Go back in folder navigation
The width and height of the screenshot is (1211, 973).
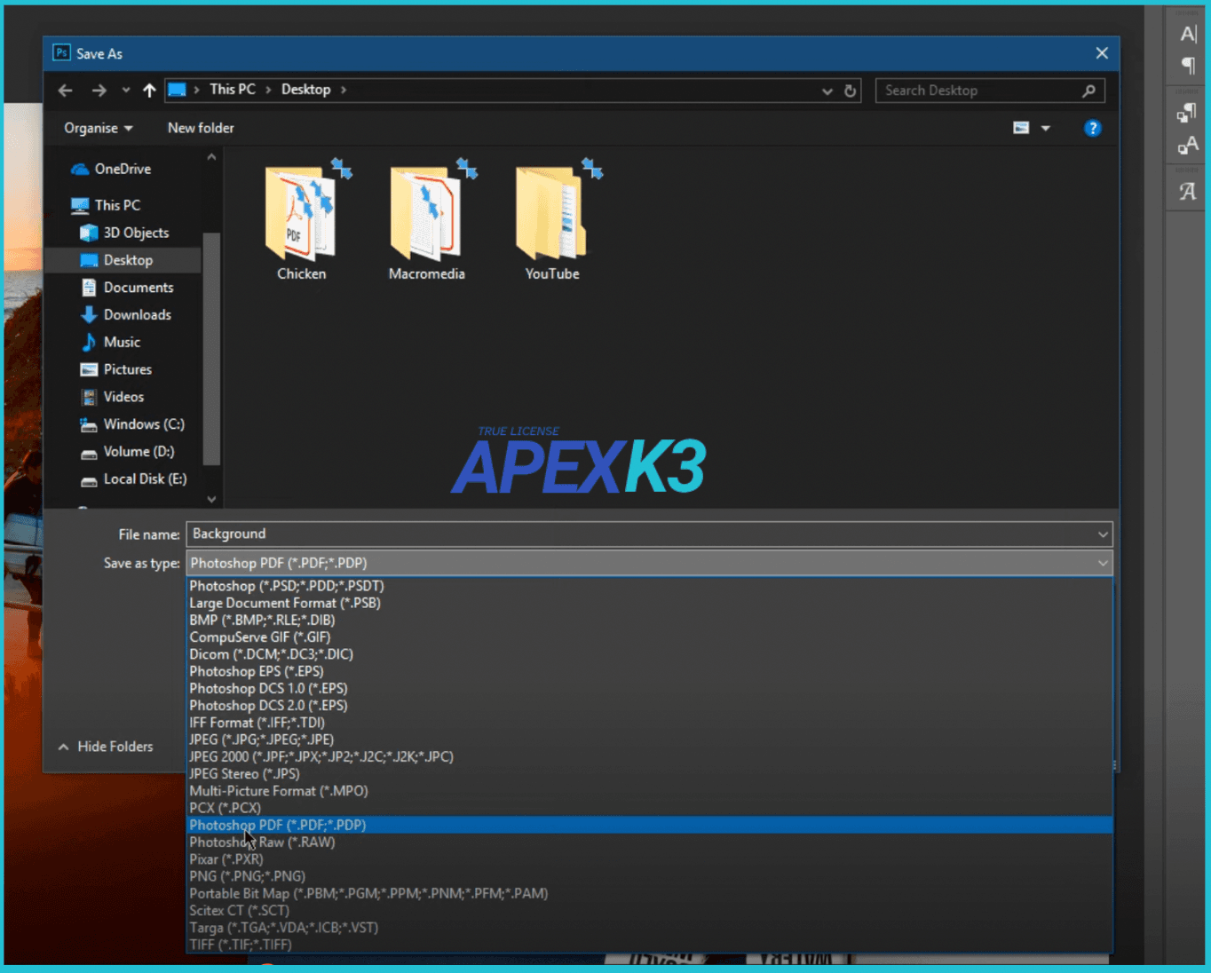(x=65, y=91)
